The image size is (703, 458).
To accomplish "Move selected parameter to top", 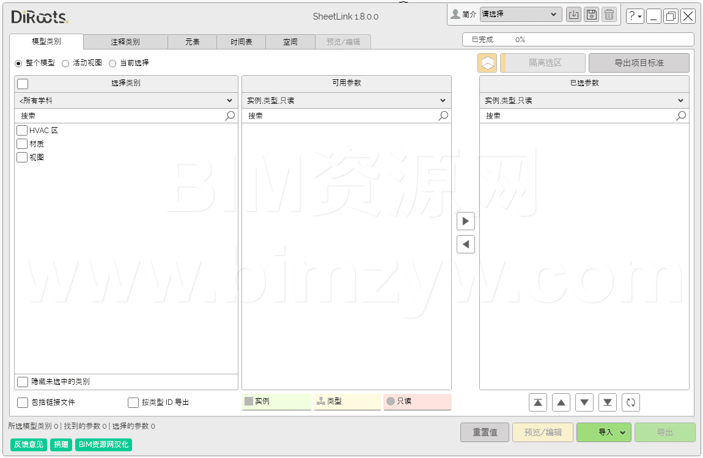I will [x=538, y=402].
